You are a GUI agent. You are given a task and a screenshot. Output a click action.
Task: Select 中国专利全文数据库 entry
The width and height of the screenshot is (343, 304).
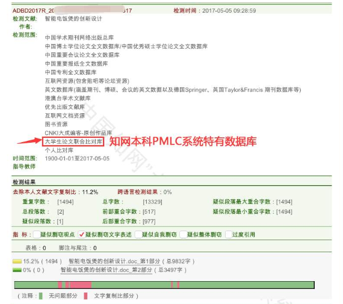tap(70, 72)
